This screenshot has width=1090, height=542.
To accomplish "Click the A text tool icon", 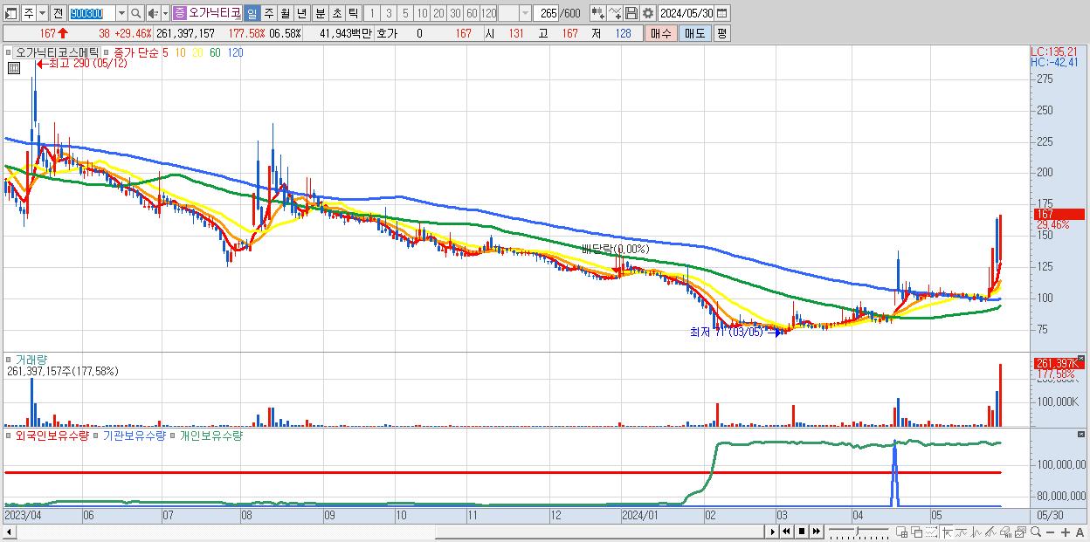I will tap(1080, 532).
